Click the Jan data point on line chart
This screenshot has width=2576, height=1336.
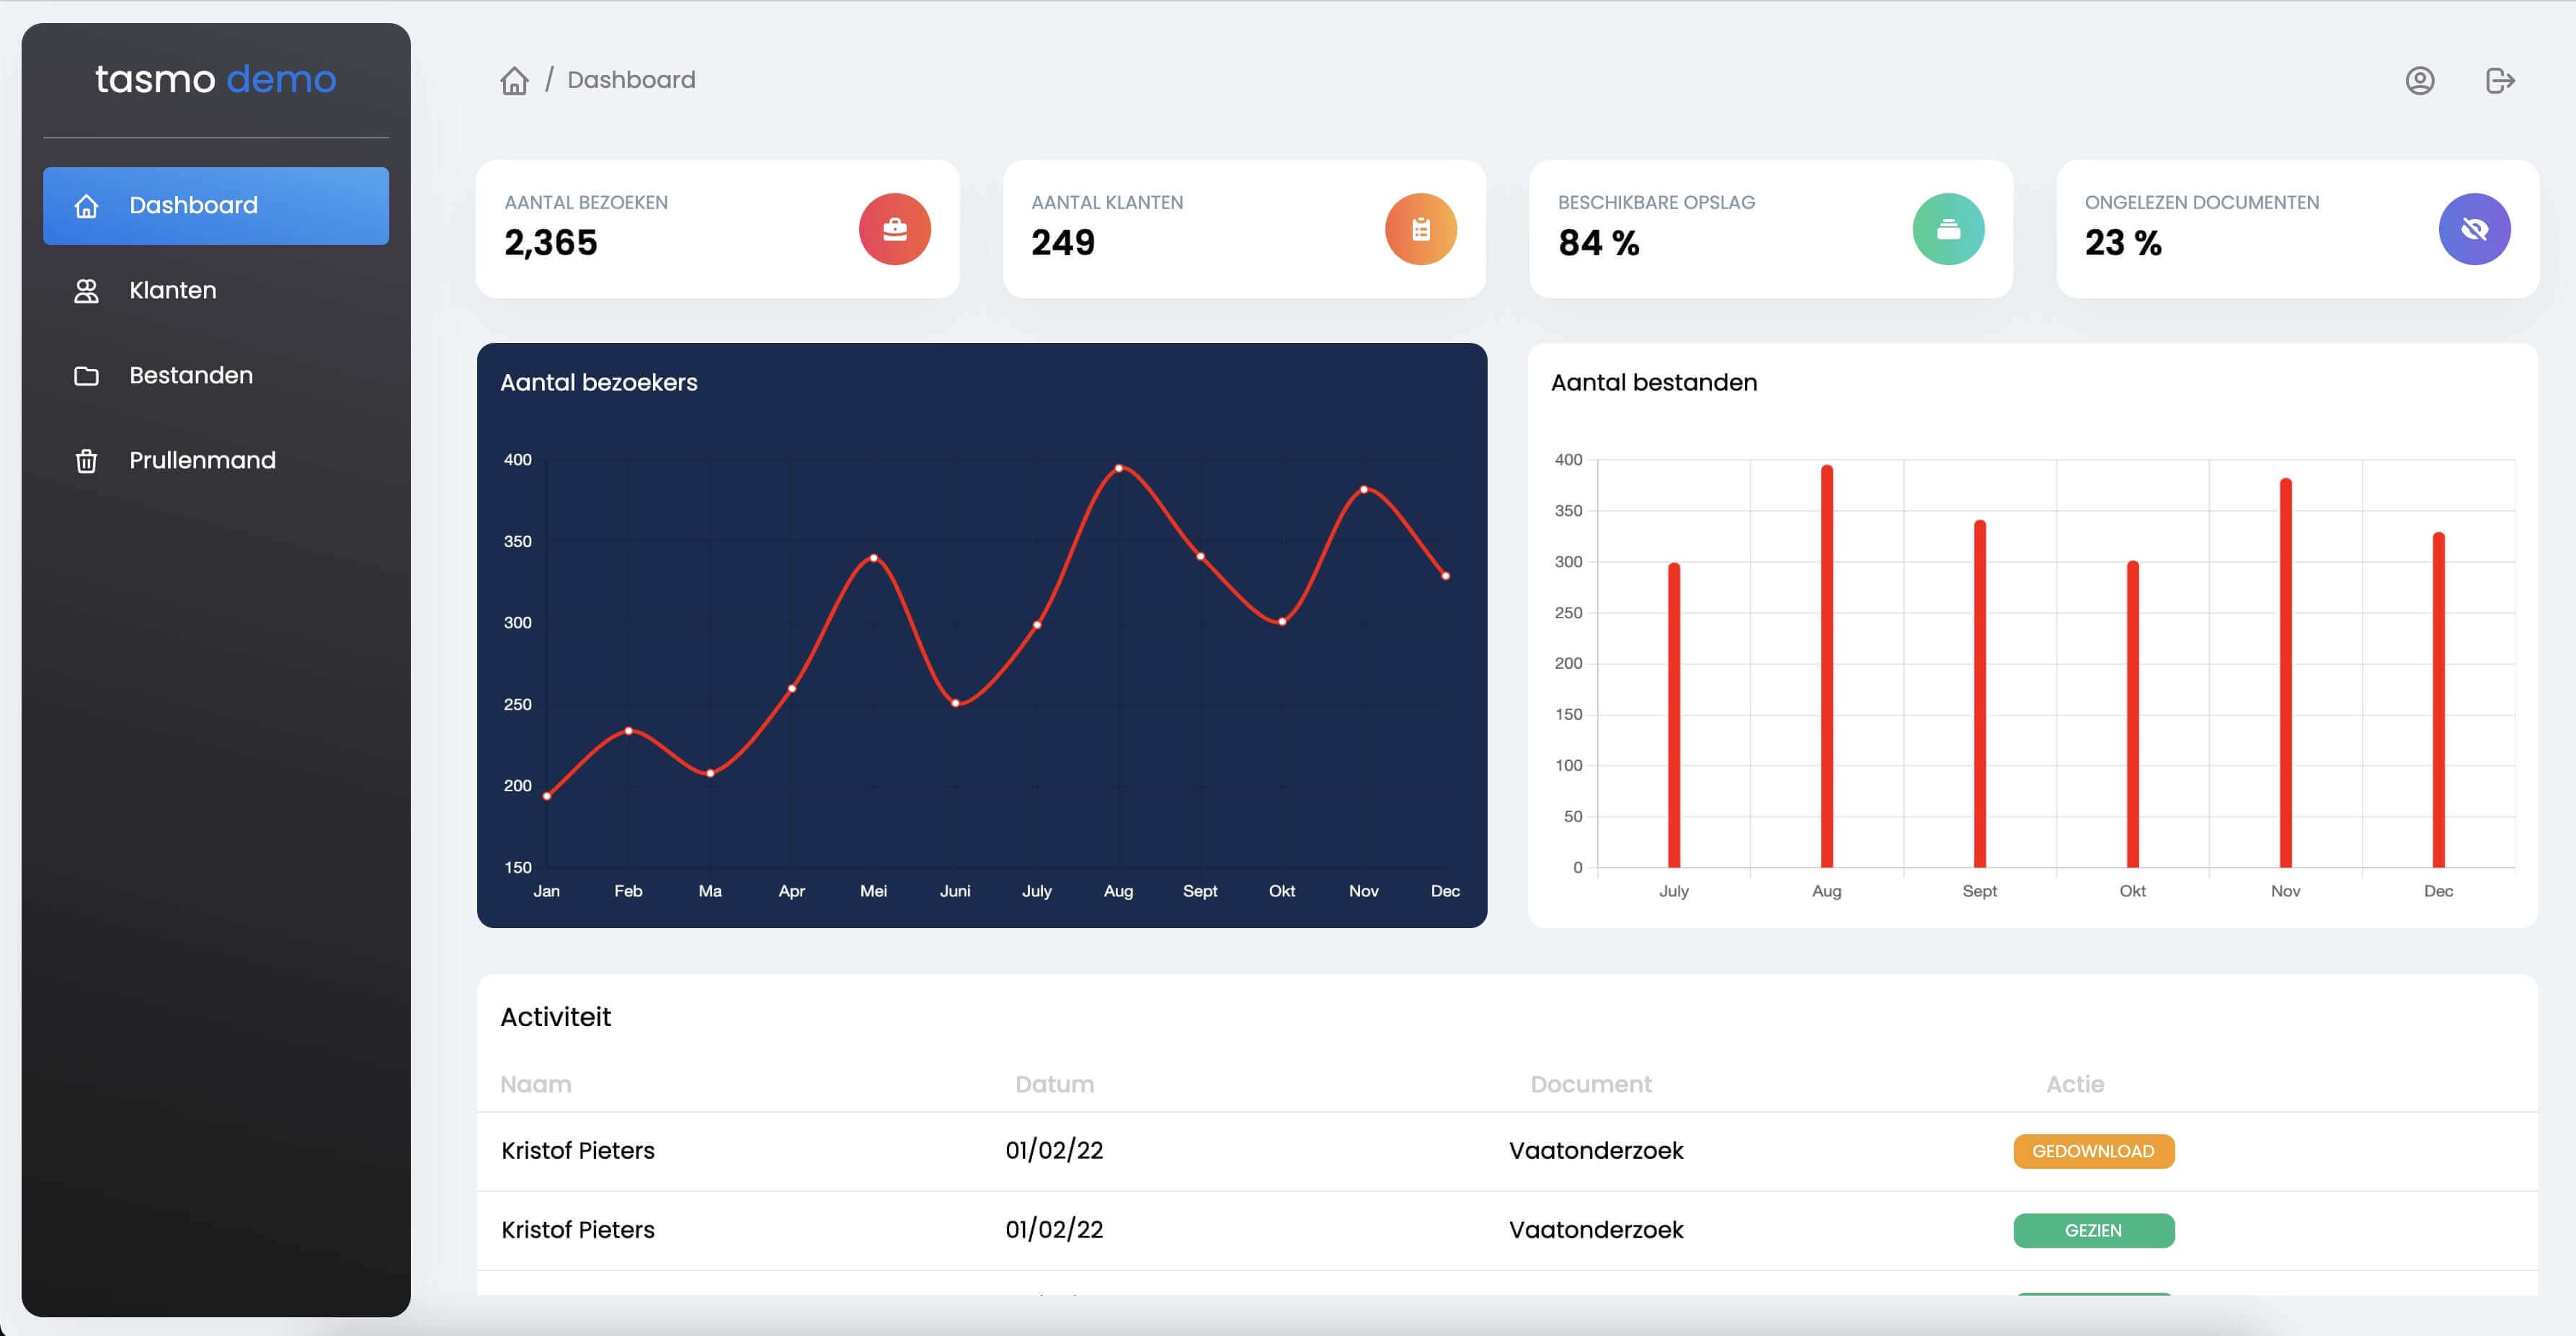pyautogui.click(x=547, y=797)
